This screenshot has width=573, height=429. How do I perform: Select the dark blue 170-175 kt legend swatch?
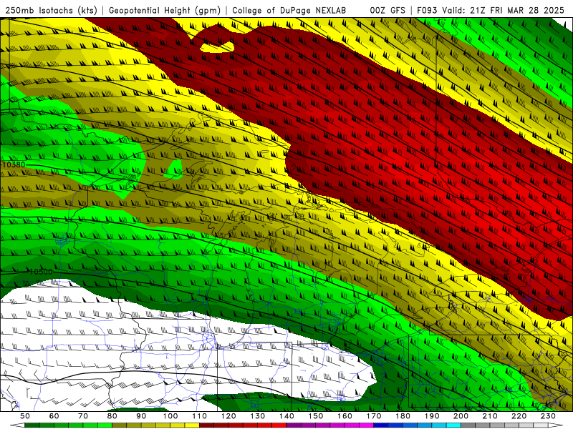pyautogui.click(x=381, y=425)
